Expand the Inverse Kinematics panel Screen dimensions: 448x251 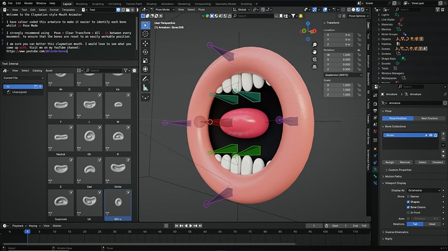point(397,232)
